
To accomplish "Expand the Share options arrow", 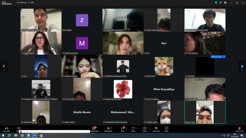I will [x=150, y=128].
